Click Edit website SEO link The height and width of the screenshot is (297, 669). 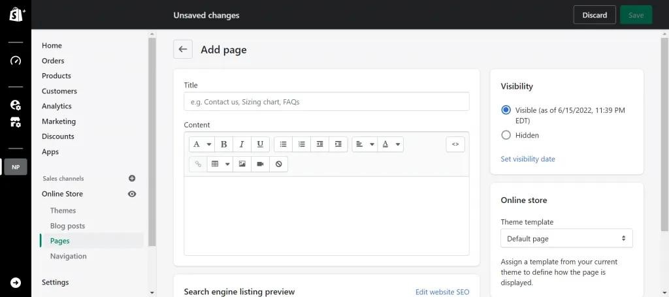pos(442,292)
